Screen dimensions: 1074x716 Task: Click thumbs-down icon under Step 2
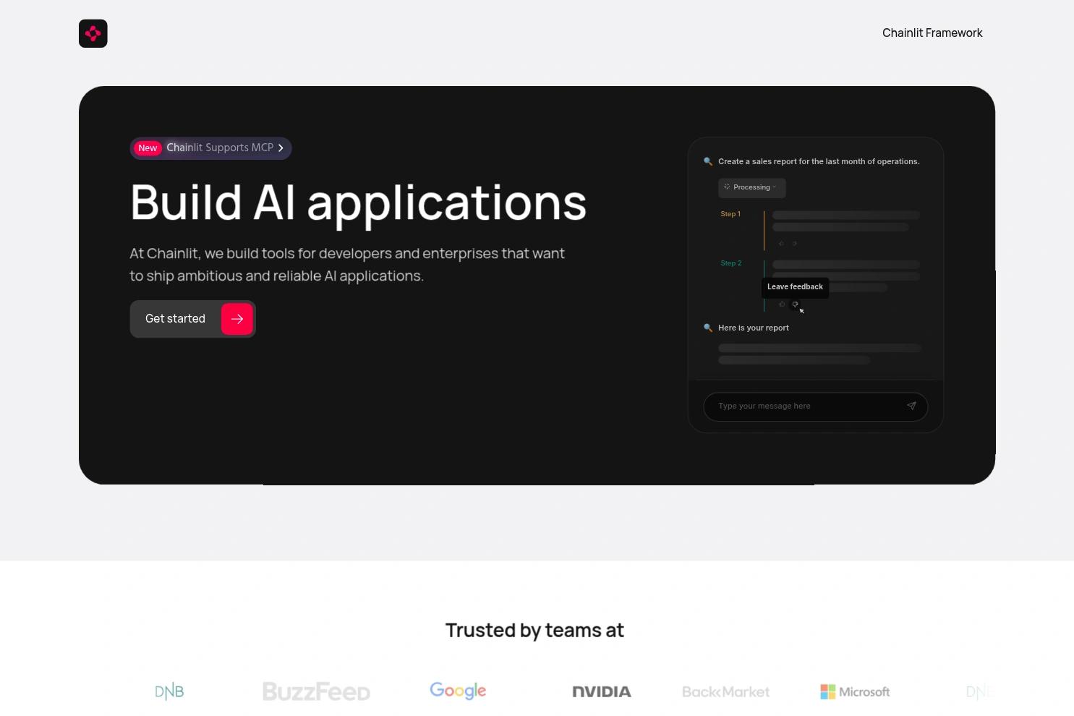(x=795, y=304)
